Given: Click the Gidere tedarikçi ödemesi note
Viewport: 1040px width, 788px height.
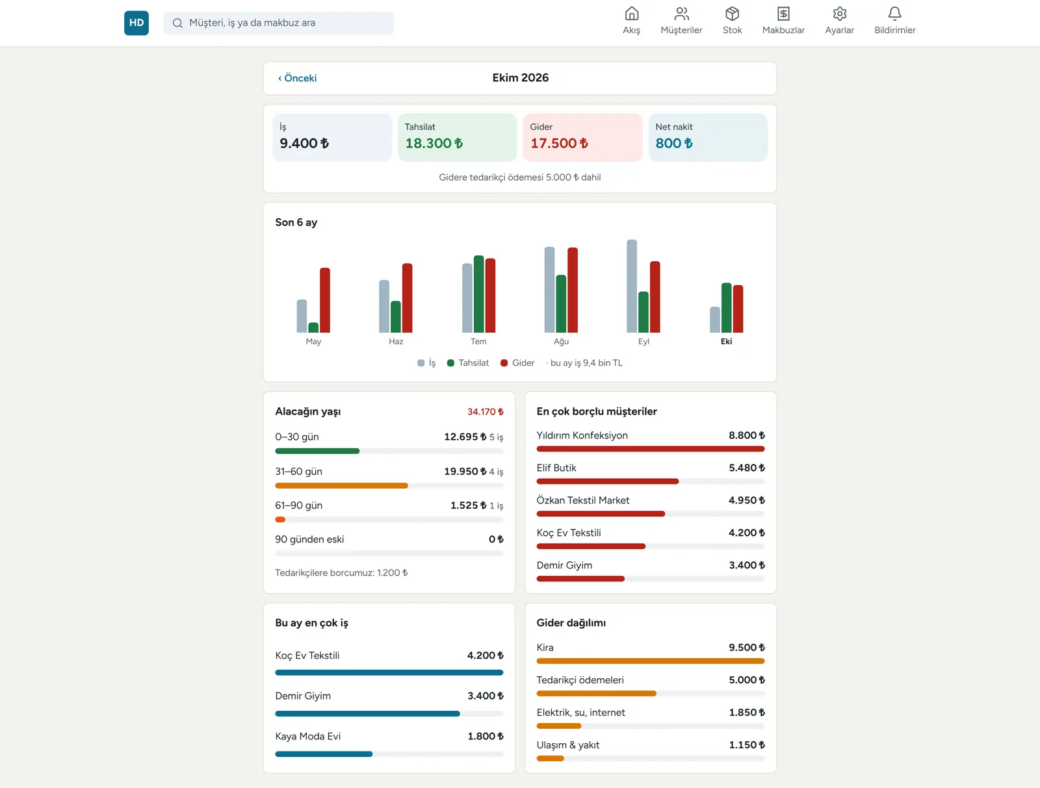Looking at the screenshot, I should click(x=519, y=177).
